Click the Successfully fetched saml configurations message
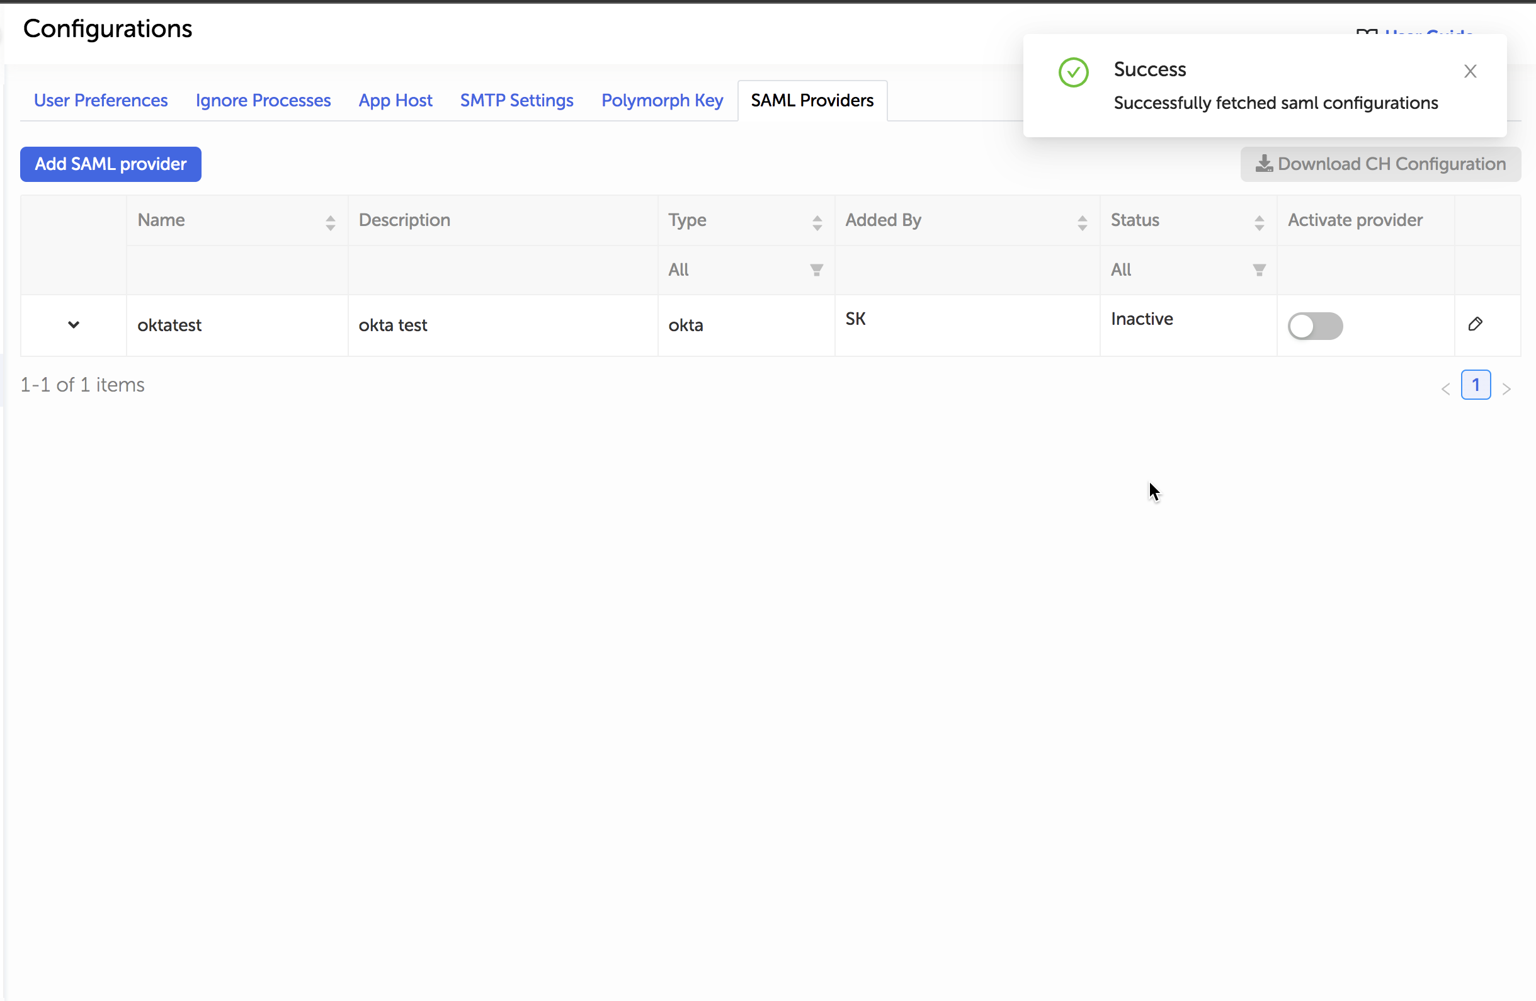This screenshot has height=1001, width=1536. [x=1276, y=103]
